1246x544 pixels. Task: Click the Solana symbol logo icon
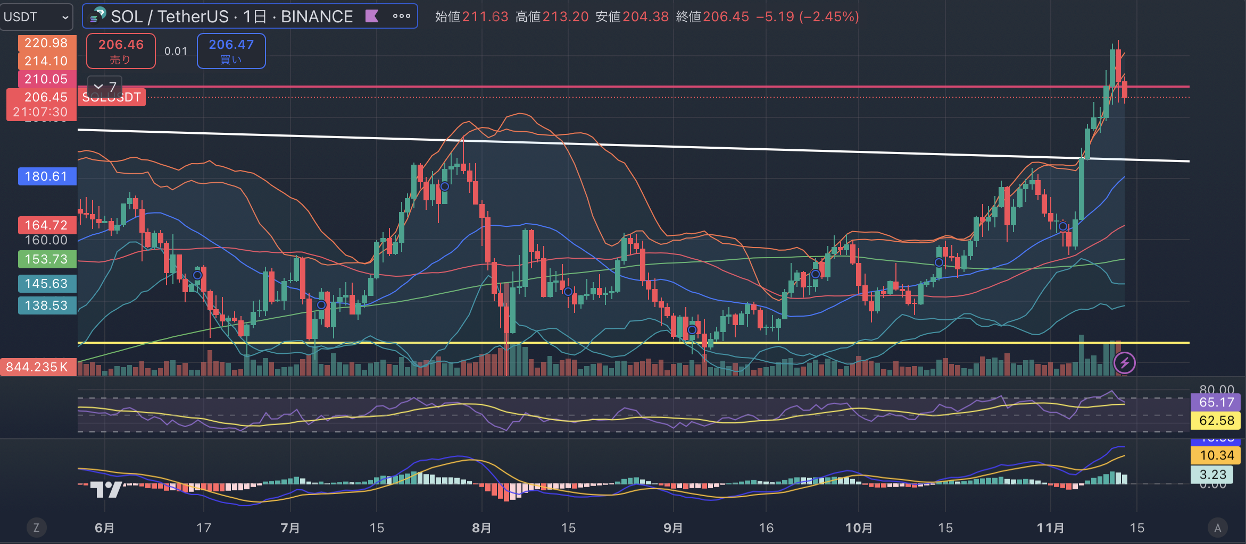pos(97,16)
